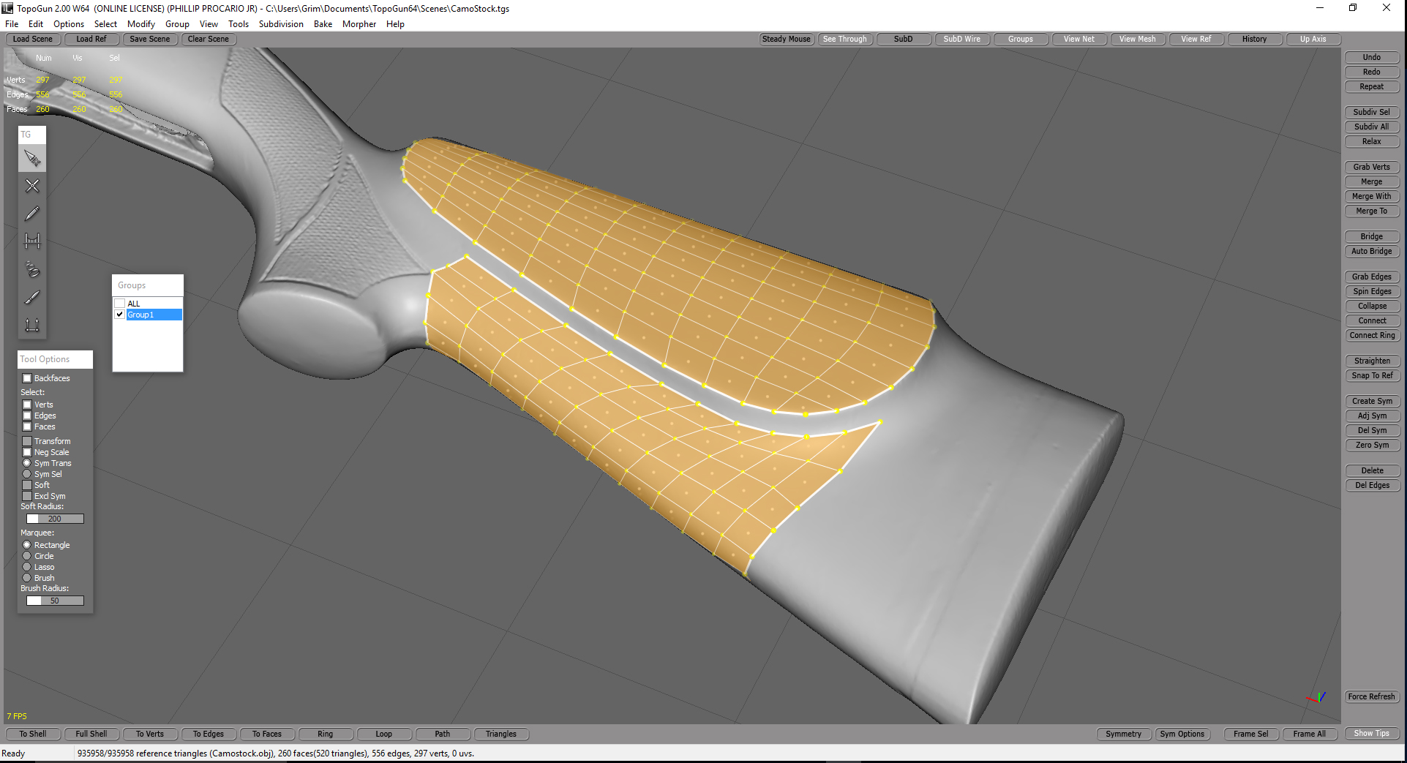Toggle the Edges select checkbox
Image resolution: width=1407 pixels, height=763 pixels.
coord(27,416)
